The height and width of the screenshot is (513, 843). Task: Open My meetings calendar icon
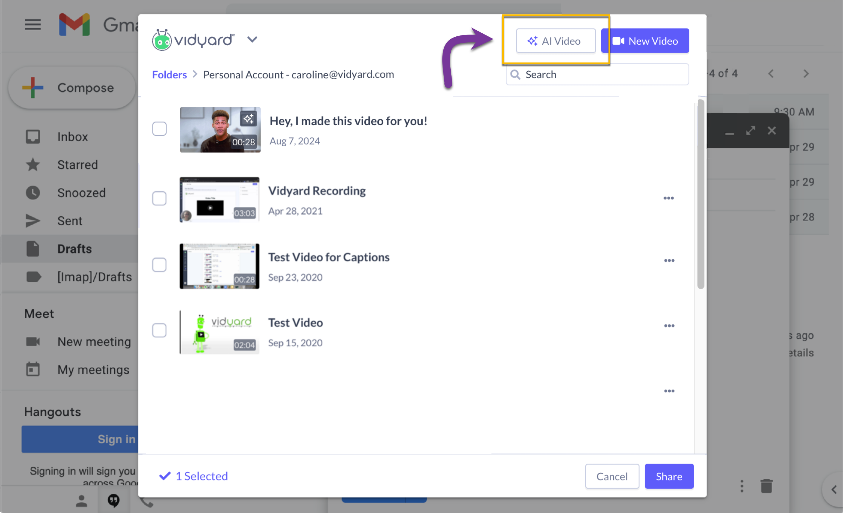33,369
